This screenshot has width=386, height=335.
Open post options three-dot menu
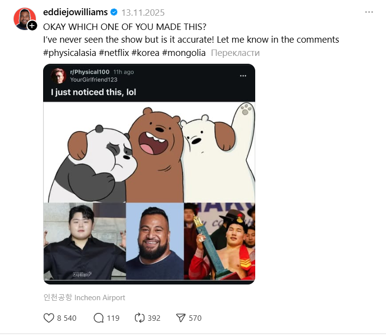tap(369, 12)
